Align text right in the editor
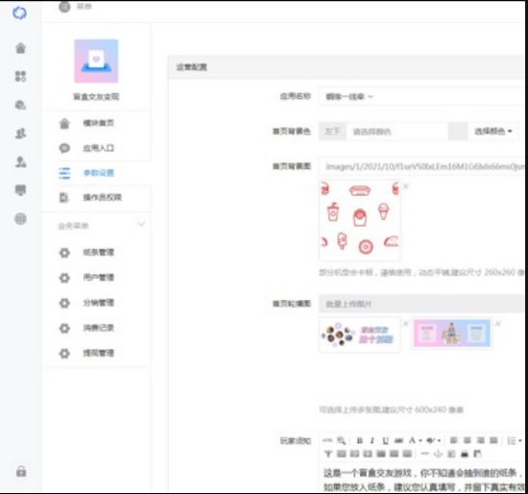528x494 pixels. coord(481,440)
